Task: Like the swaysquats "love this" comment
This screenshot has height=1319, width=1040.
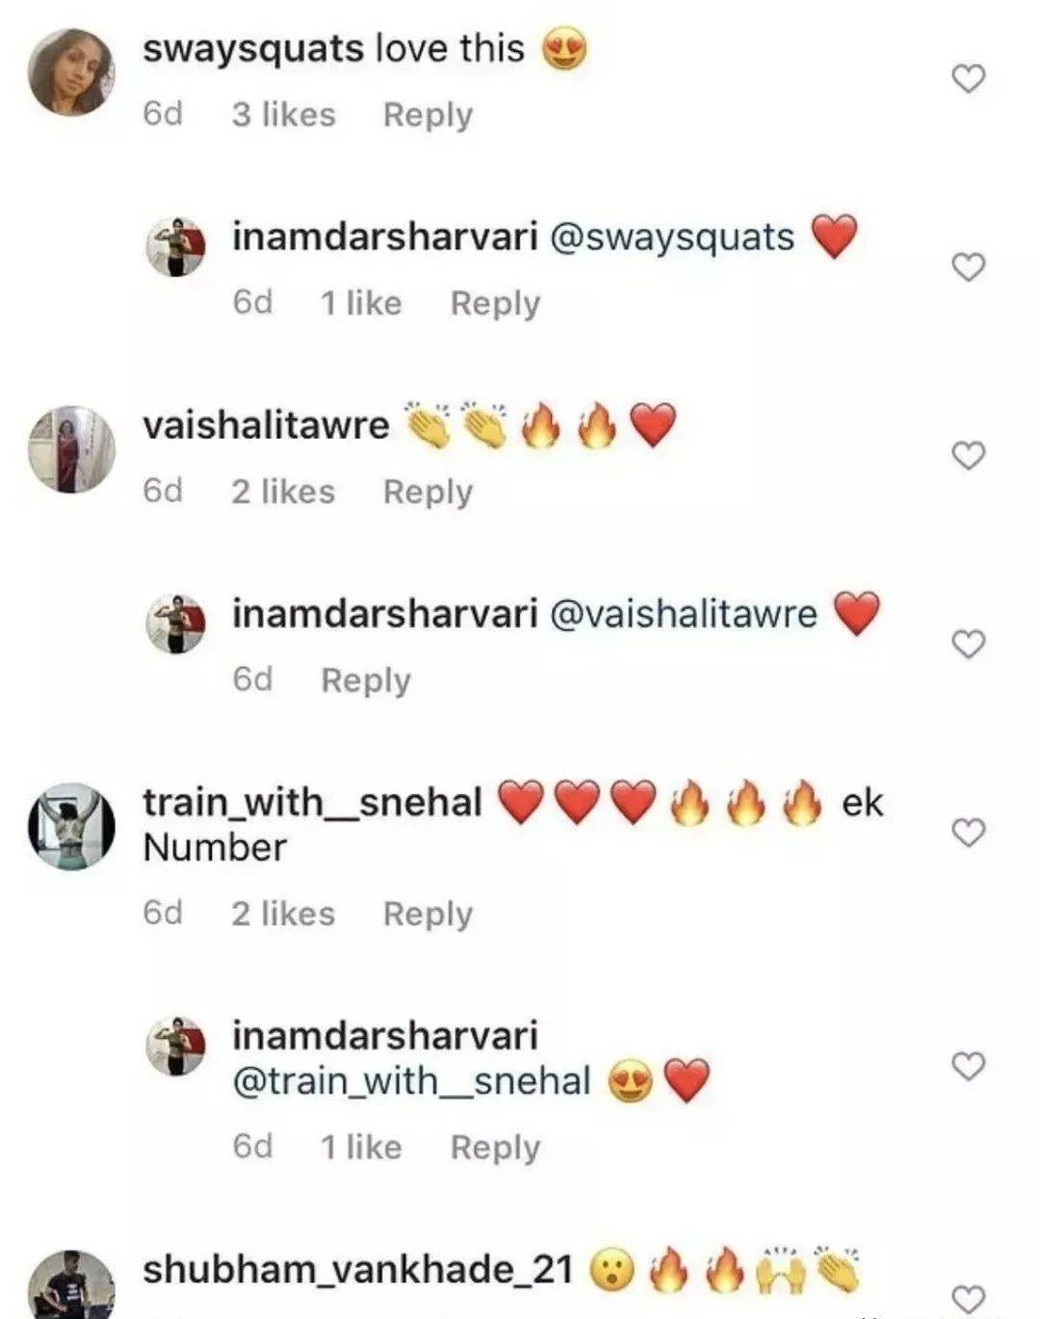Action: 968,78
